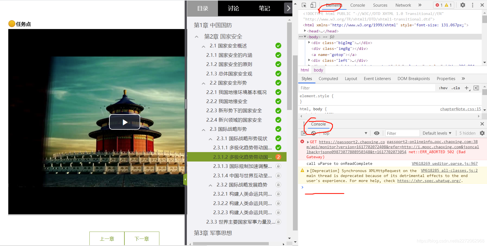
Task: Open the Sources panel tab
Action: [x=380, y=5]
